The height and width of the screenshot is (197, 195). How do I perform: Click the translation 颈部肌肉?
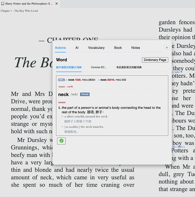point(71,132)
